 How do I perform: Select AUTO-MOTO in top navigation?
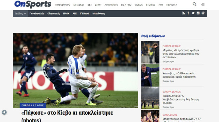(111, 5)
